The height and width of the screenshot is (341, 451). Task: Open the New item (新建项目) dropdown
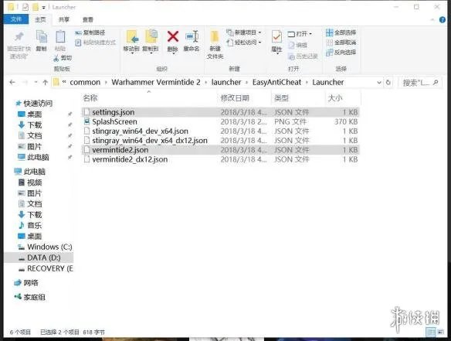point(244,32)
